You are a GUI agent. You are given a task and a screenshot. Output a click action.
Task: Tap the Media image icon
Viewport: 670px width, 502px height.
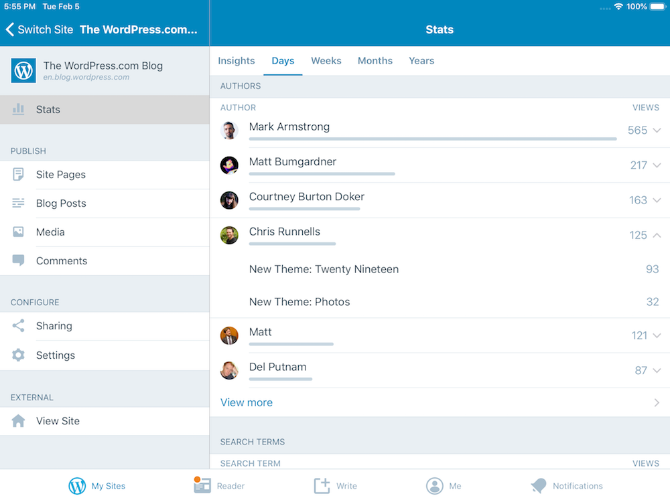(18, 232)
